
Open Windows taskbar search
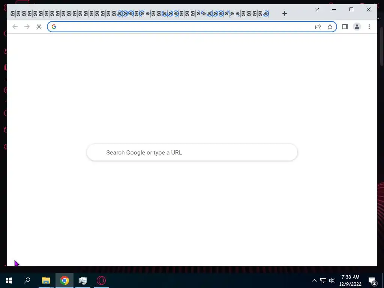pyautogui.click(x=27, y=280)
